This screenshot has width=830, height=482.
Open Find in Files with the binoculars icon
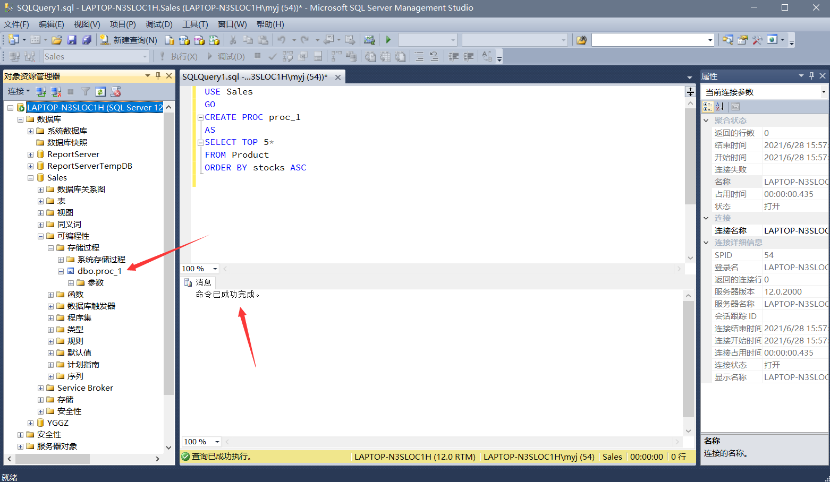pyautogui.click(x=582, y=40)
